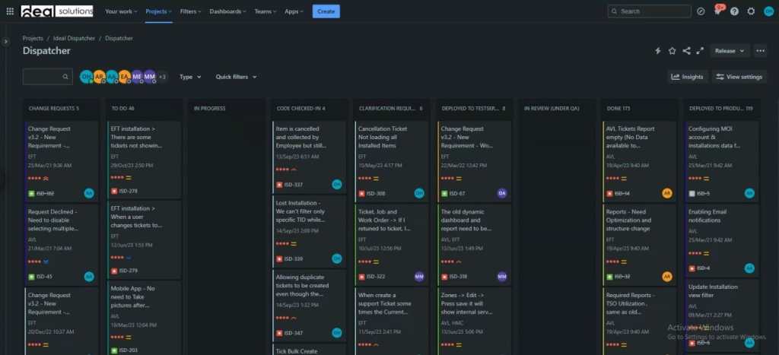This screenshot has height=355, width=779.
Task: Open the Quick filters dropdown
Action: (x=236, y=77)
